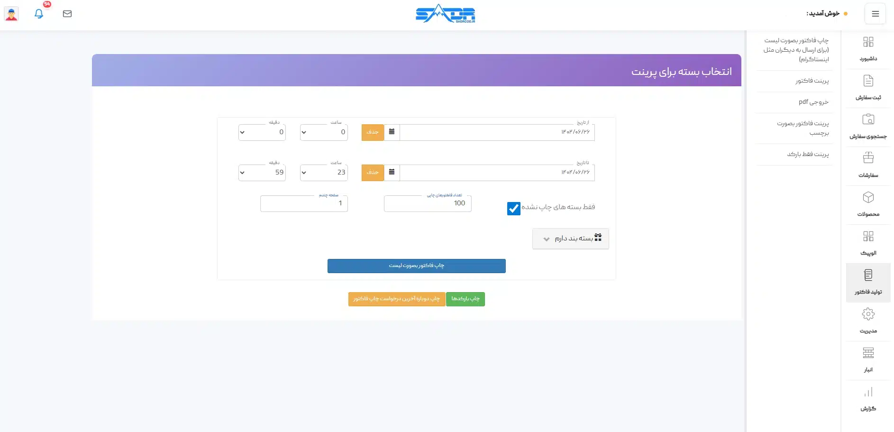
Task: Click the notification bell with badge
Action: coord(39,14)
